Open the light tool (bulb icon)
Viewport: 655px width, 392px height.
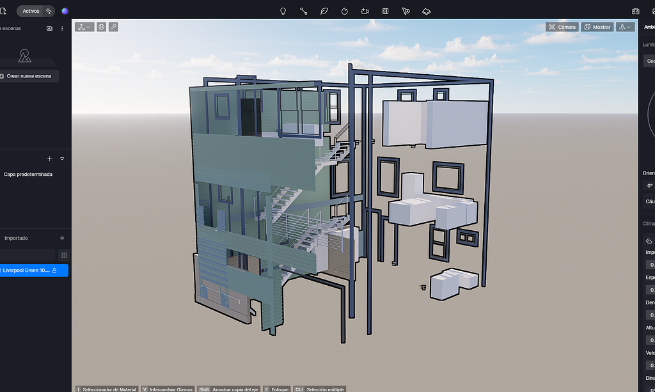click(x=283, y=12)
